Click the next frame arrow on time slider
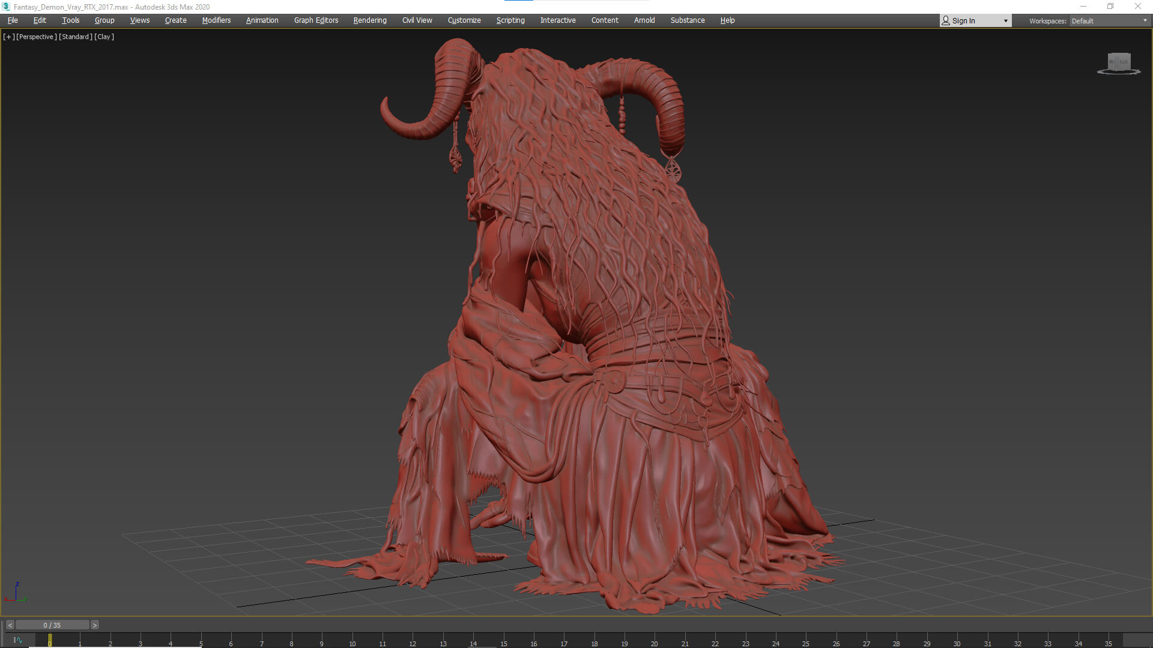1153x648 pixels. pyautogui.click(x=94, y=625)
